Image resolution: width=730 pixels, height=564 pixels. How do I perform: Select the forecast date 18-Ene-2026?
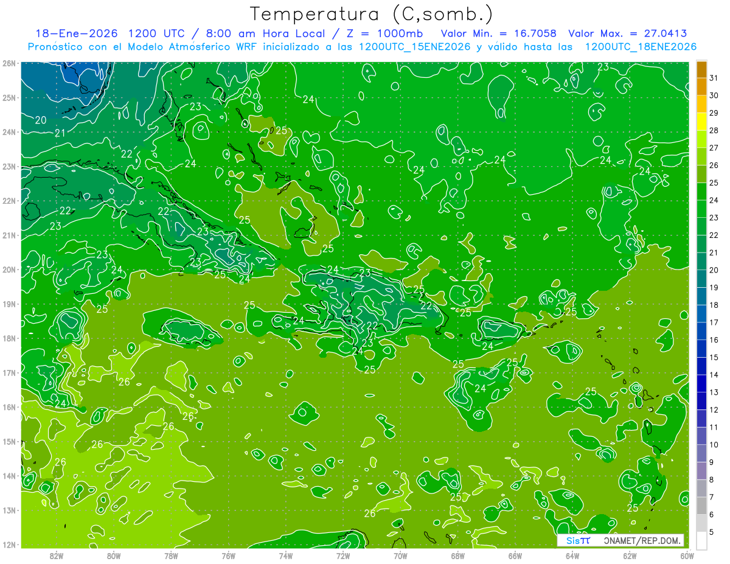77,33
